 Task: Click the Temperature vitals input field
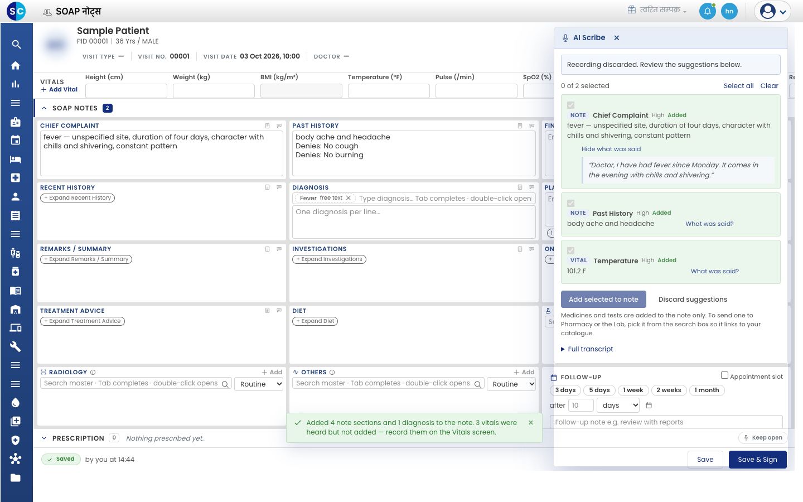389,91
